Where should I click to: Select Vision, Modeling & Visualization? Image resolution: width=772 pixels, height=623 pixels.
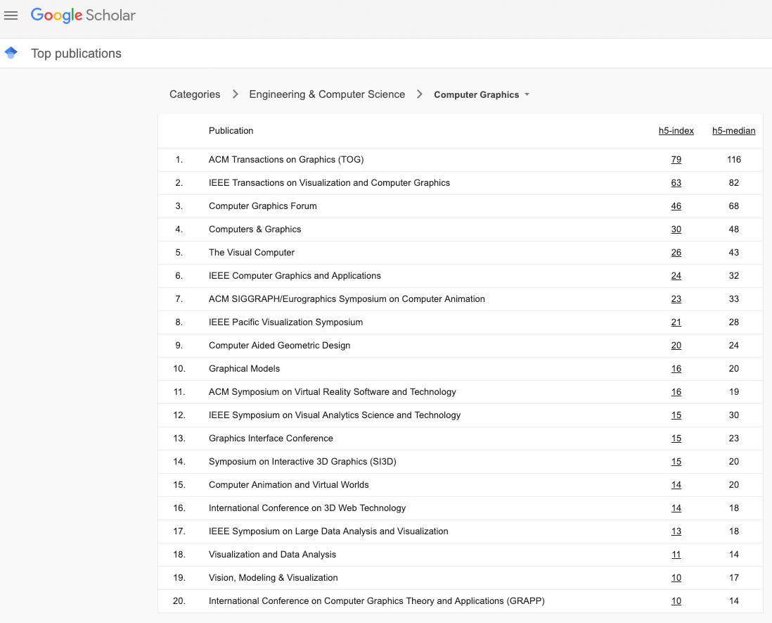click(274, 578)
